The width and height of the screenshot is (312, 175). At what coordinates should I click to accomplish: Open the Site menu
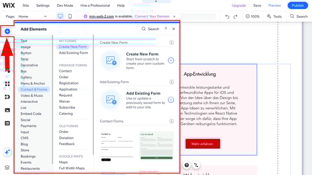point(26,5)
